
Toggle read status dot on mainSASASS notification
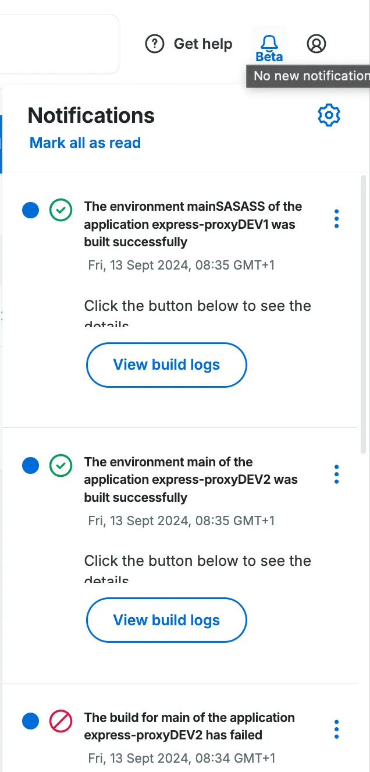tap(30, 210)
